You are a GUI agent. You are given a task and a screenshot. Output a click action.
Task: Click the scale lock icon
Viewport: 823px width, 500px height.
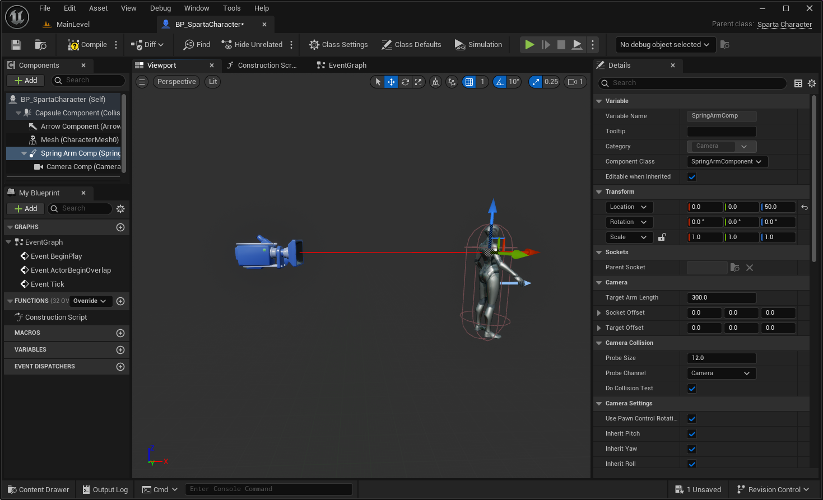tap(662, 237)
